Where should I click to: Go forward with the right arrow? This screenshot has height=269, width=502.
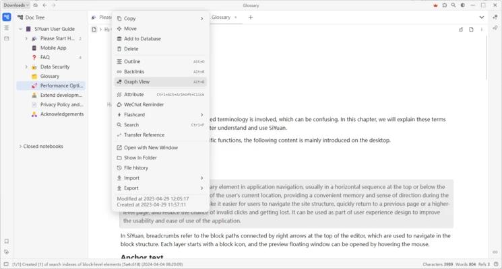53,5
